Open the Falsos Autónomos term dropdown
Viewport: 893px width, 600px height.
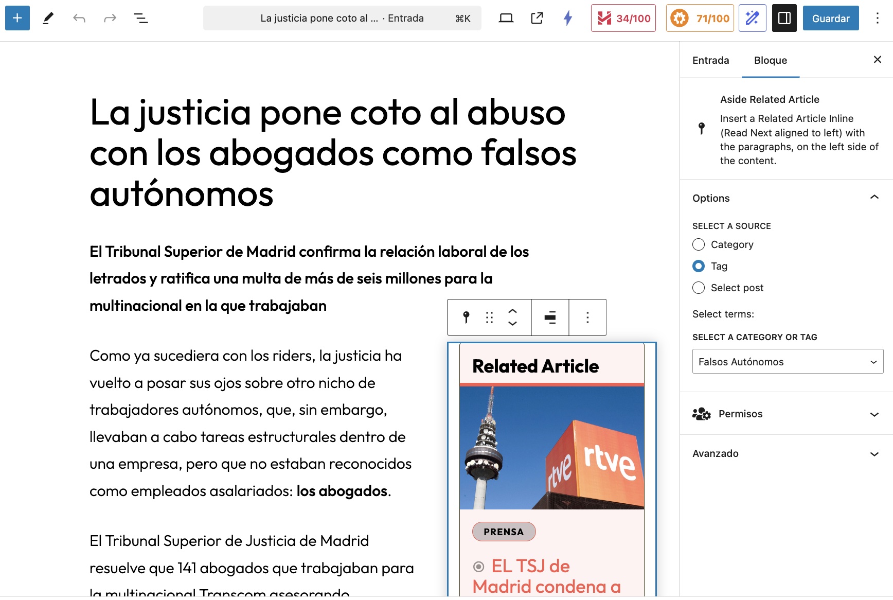(788, 362)
